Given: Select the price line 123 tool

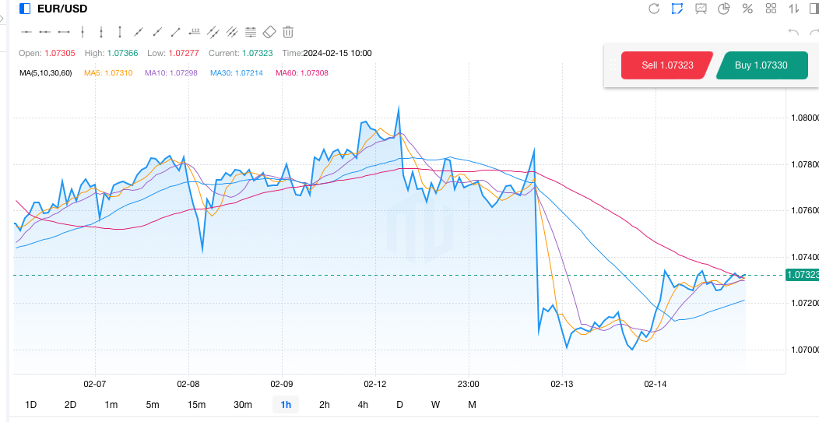Looking at the screenshot, I should [195, 32].
